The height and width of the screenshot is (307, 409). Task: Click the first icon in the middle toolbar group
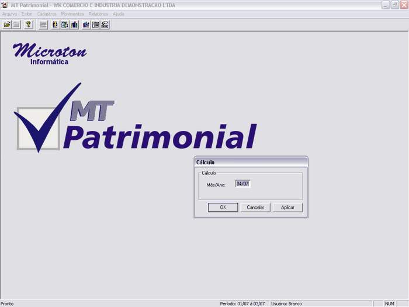point(56,25)
